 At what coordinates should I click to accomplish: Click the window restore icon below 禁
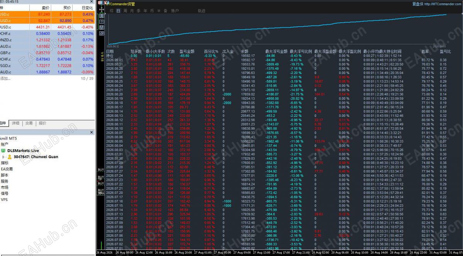coord(101,33)
